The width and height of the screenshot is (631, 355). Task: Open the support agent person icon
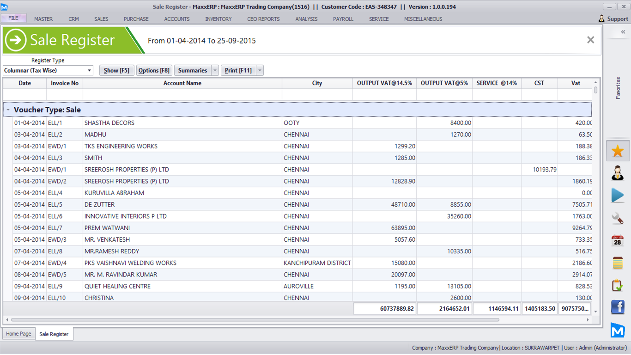tap(618, 173)
